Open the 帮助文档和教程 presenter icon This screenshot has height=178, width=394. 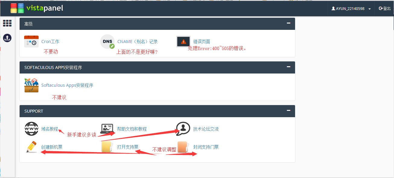107,129
